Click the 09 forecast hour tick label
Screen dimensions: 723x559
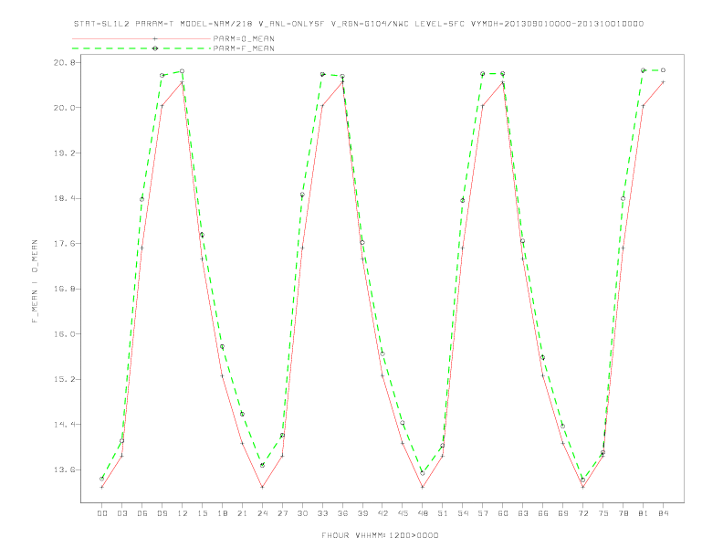[162, 513]
